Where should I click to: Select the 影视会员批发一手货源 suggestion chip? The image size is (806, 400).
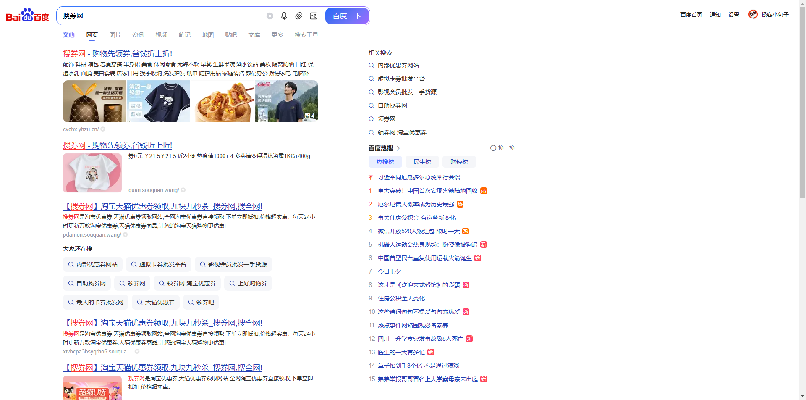[233, 264]
